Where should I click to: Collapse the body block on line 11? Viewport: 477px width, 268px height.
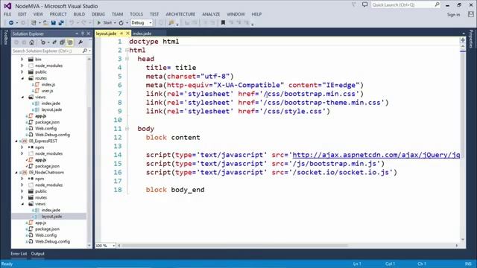127,129
